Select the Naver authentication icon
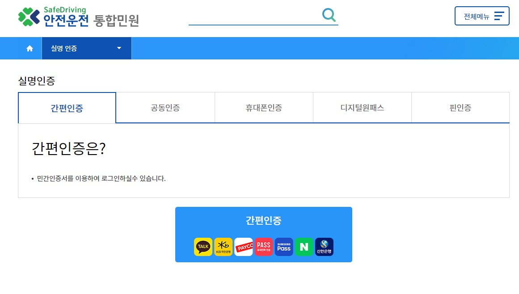The image size is (519, 294). [x=304, y=247]
